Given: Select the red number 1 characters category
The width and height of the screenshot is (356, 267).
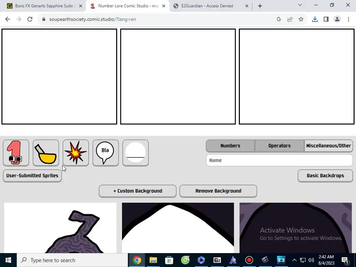Looking at the screenshot, I should (16, 153).
